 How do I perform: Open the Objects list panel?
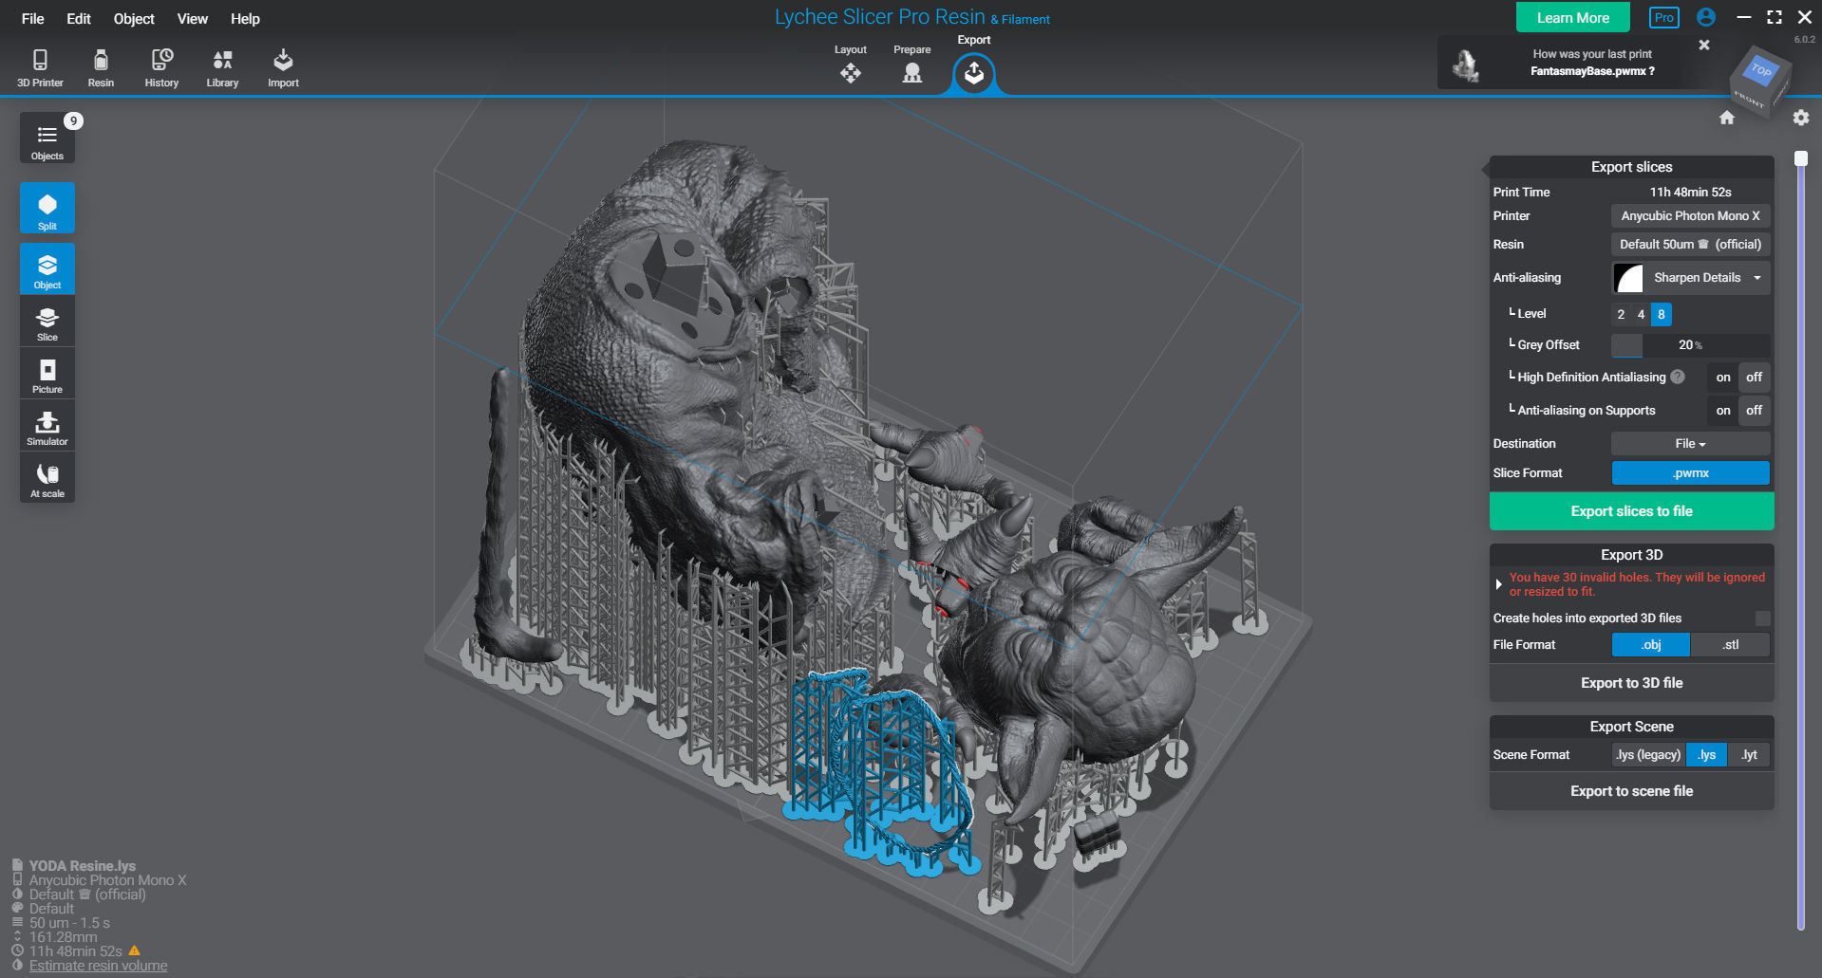(x=47, y=138)
